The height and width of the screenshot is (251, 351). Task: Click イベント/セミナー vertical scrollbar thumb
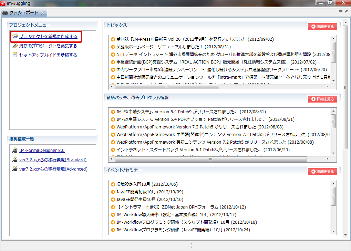(333, 196)
